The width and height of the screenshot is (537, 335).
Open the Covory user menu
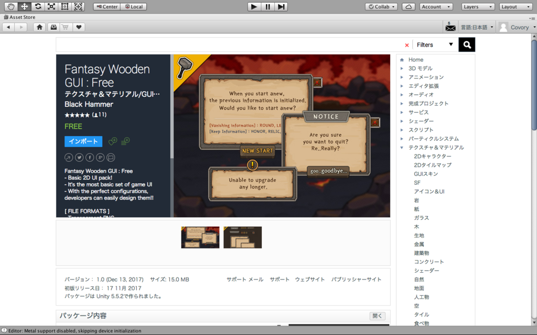click(x=517, y=27)
